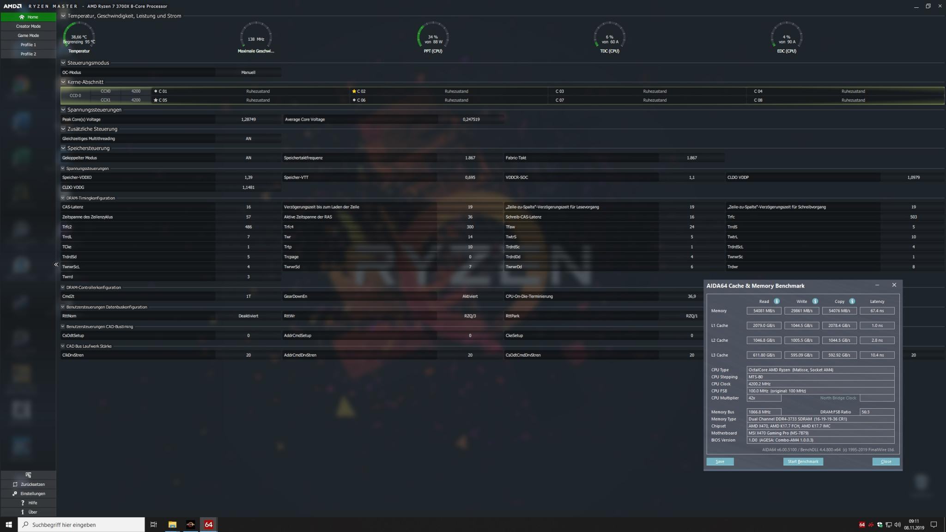The height and width of the screenshot is (532, 946).
Task: Collapse the sidebar with double-chevron arrow
Action: click(56, 265)
